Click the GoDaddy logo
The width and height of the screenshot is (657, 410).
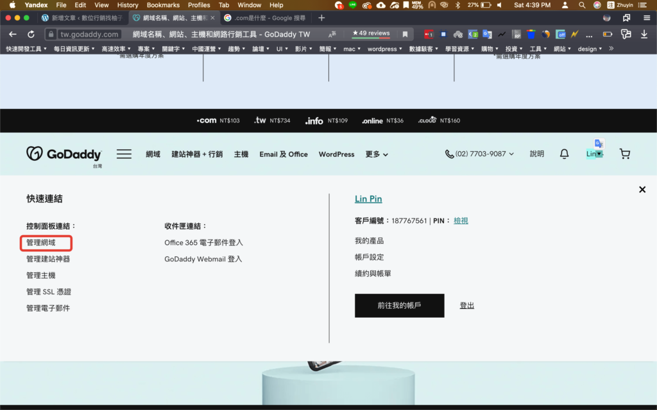click(64, 154)
